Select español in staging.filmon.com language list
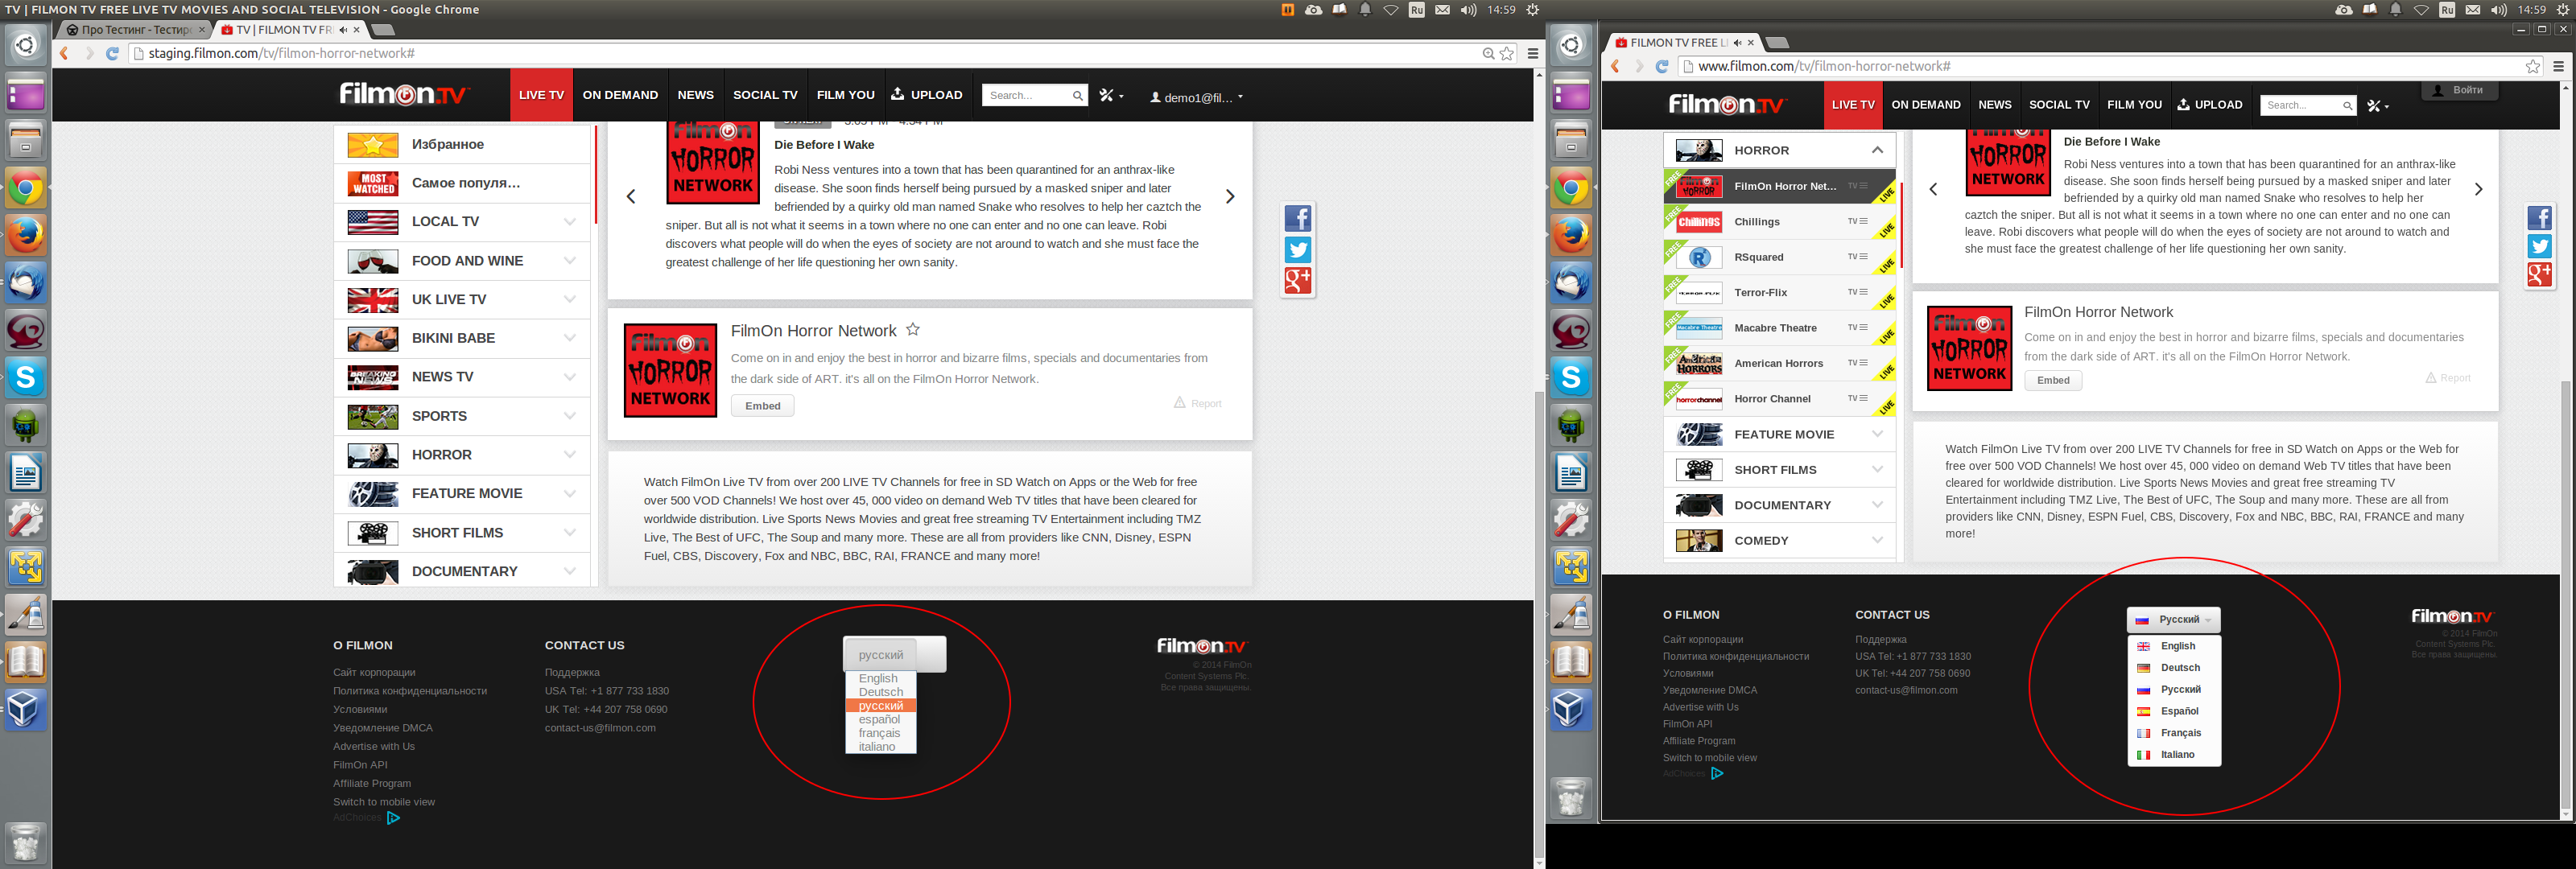This screenshot has width=2576, height=869. click(879, 720)
